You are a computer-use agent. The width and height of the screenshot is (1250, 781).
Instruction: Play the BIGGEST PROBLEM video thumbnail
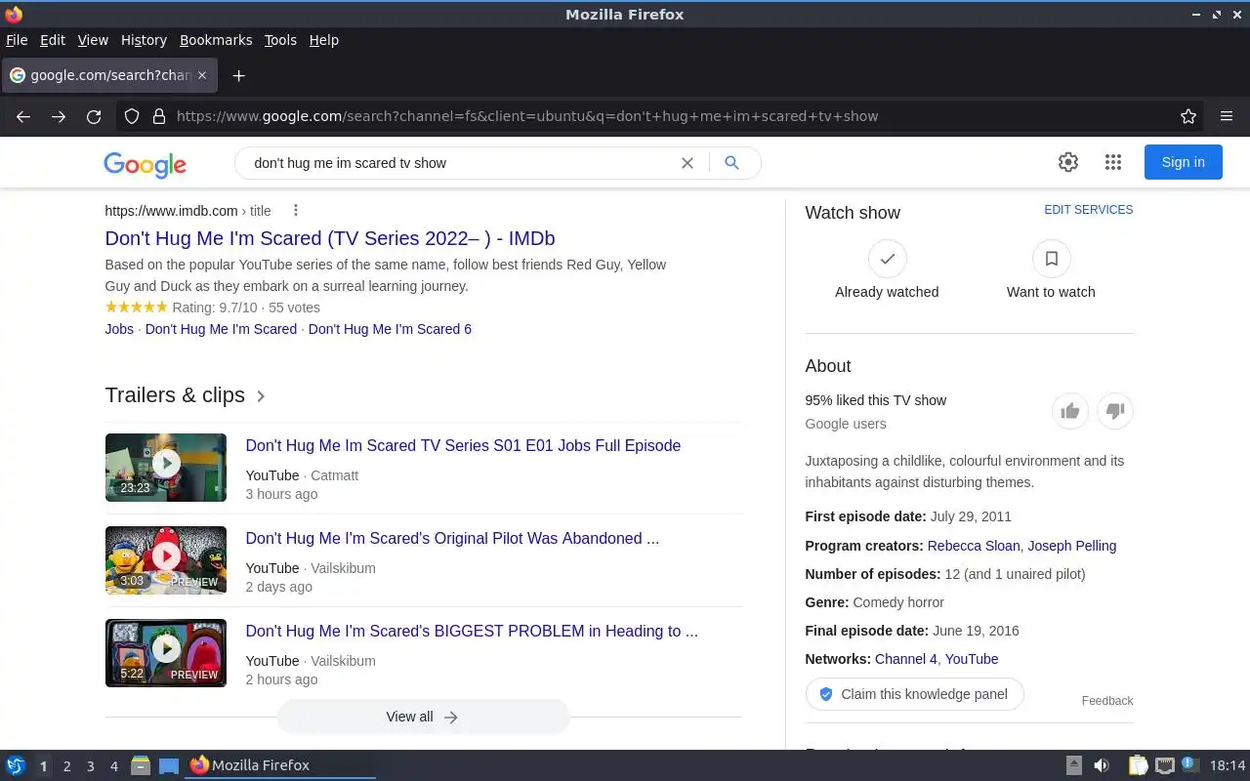166,653
